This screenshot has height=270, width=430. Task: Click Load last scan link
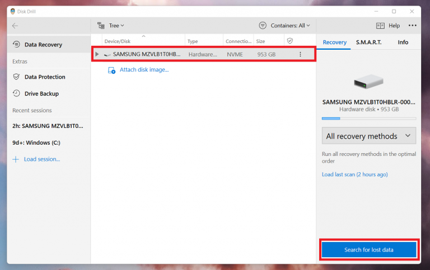point(354,174)
